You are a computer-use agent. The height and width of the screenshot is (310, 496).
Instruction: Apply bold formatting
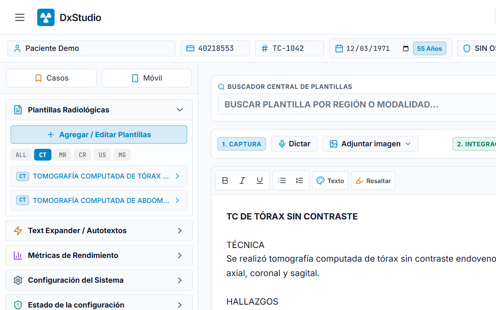(225, 181)
